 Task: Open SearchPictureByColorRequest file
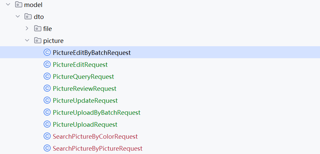point(95,136)
